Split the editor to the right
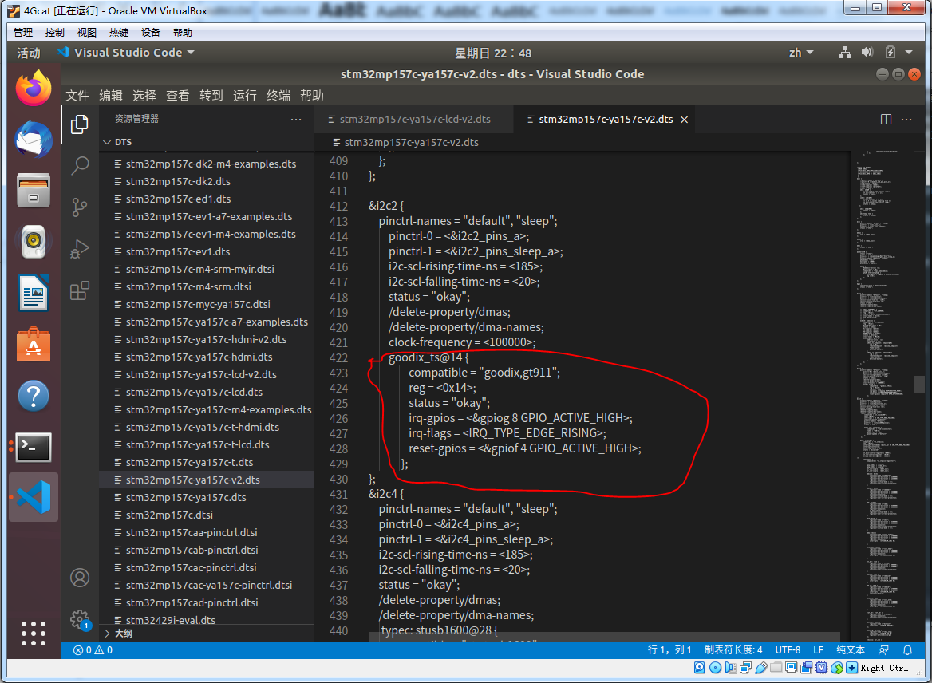 coord(886,120)
